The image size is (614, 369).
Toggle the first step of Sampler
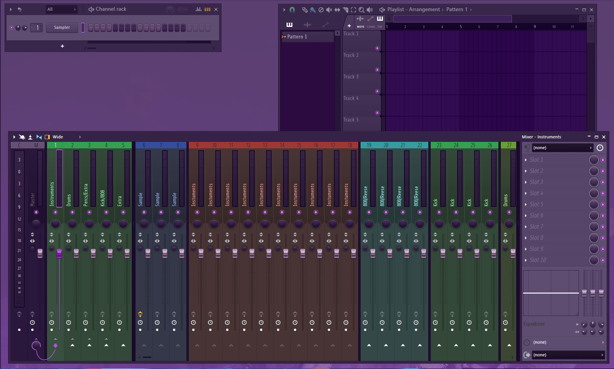point(91,28)
